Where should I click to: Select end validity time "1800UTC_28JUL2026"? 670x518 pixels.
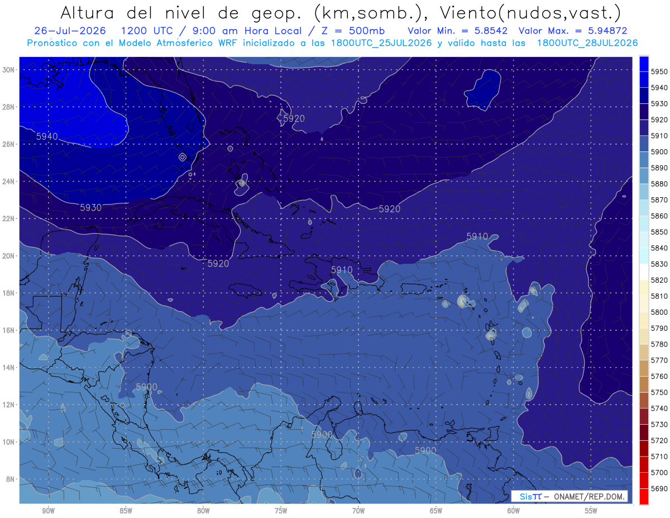click(x=587, y=43)
